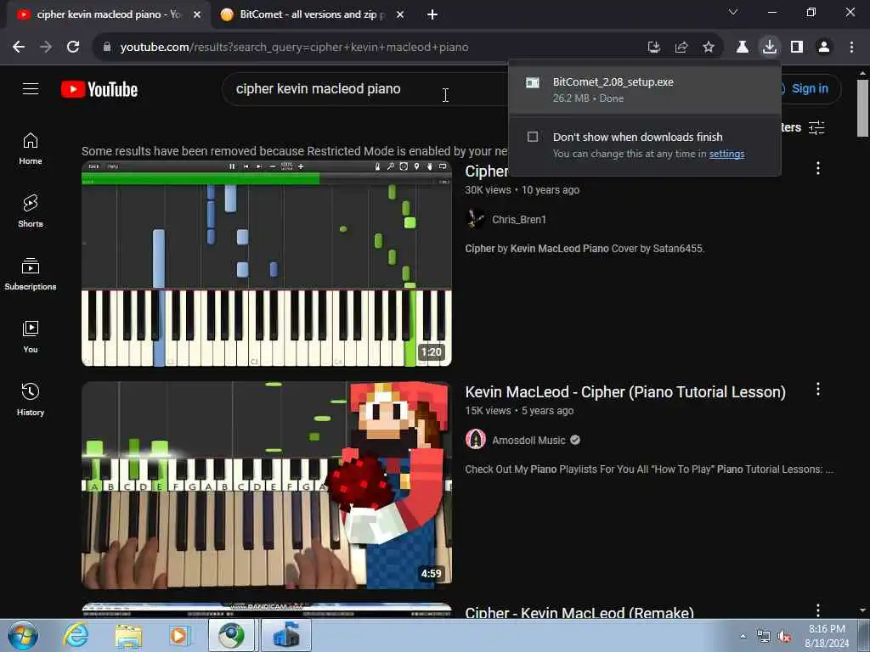Open the Chrome labs flask icon
This screenshot has width=870, height=652.
click(743, 48)
